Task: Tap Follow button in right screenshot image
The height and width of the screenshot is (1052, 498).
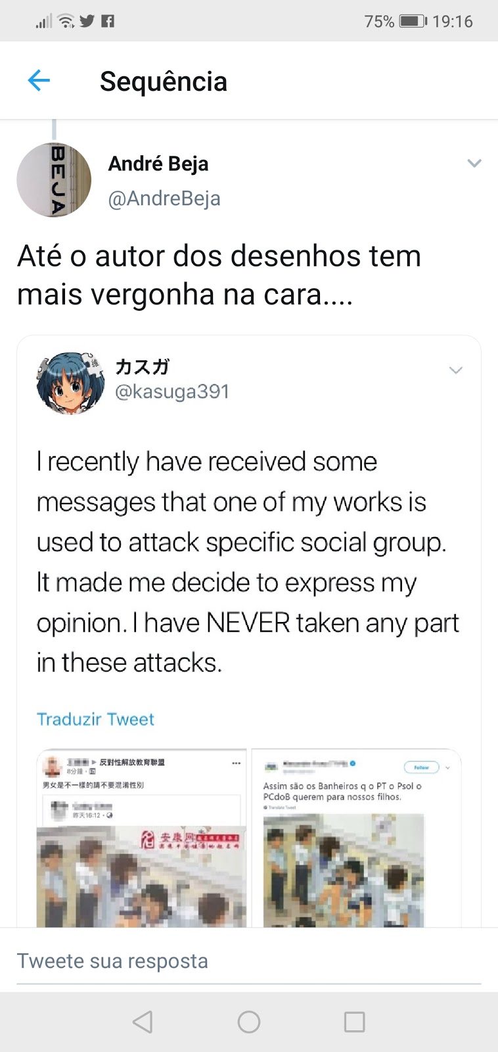Action: click(x=421, y=767)
